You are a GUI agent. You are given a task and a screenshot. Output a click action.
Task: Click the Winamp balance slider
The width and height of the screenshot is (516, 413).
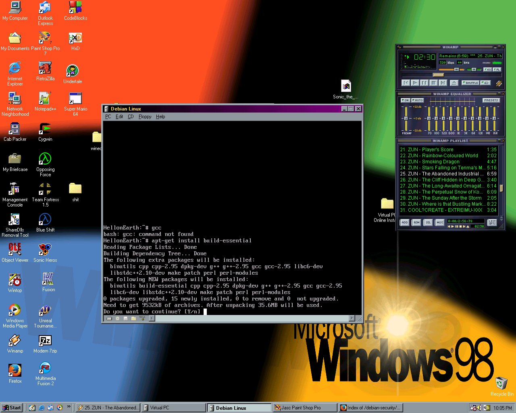click(x=474, y=69)
